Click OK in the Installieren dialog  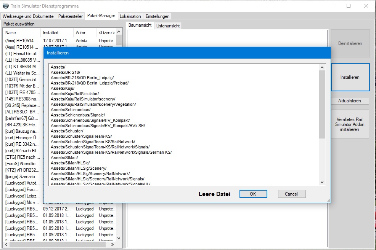(253, 194)
